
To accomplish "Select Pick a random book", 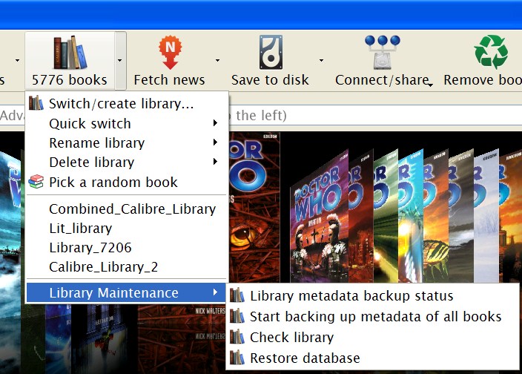I will [x=127, y=182].
